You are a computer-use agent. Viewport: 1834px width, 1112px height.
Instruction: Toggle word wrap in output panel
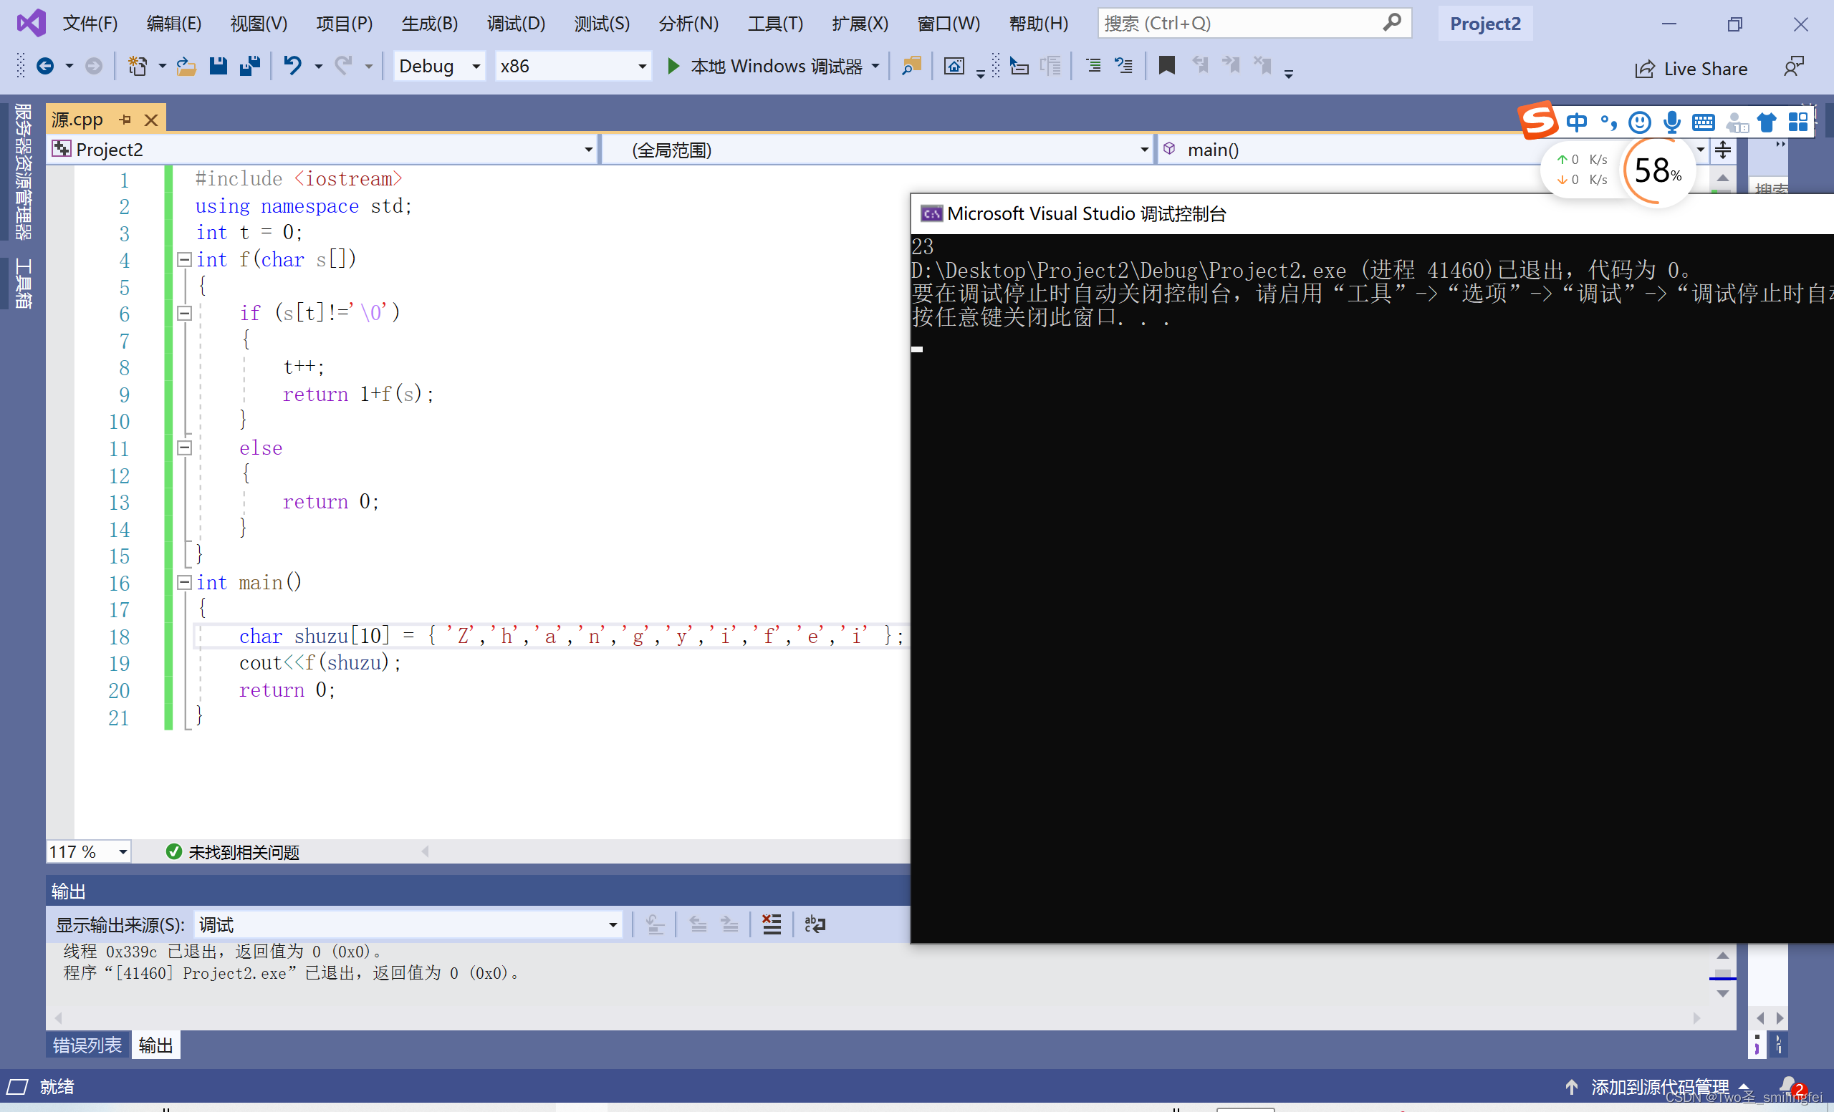click(815, 924)
